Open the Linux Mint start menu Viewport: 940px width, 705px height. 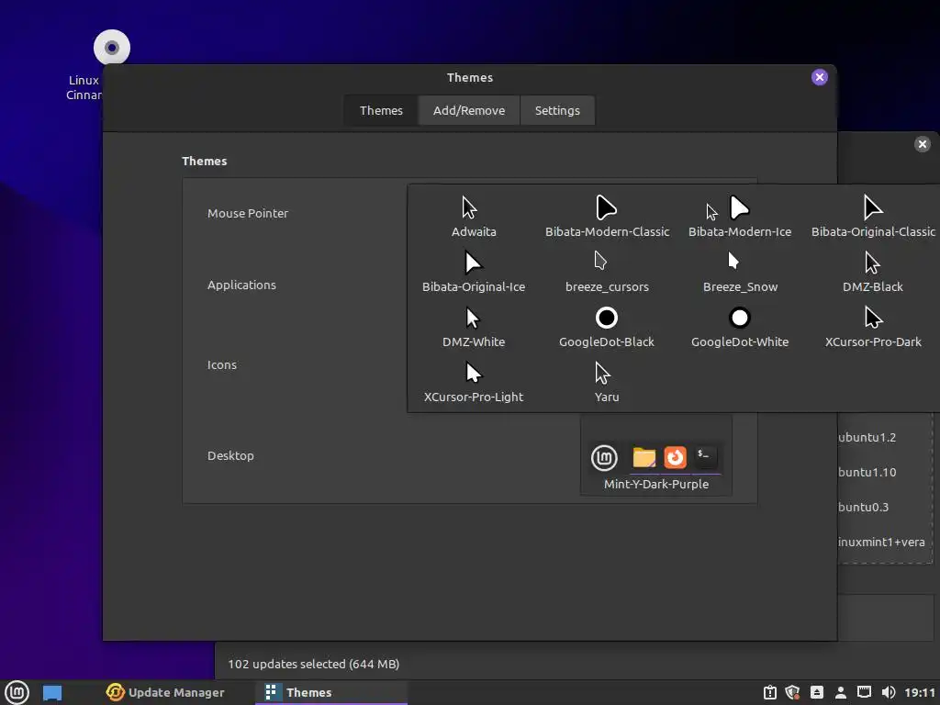pos(17,692)
